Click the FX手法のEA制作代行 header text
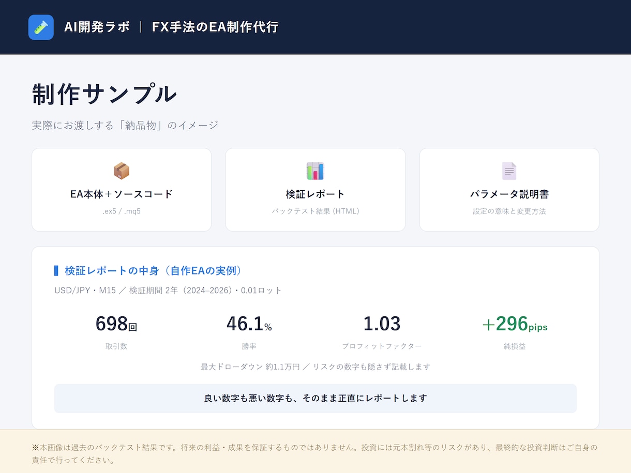The image size is (631, 473). (x=215, y=27)
